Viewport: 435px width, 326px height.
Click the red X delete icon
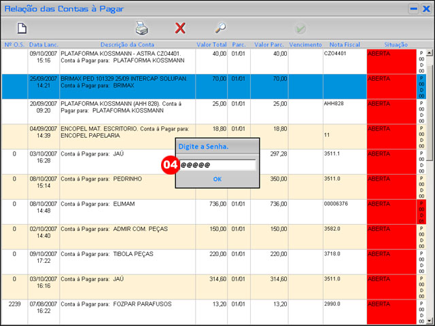(180, 29)
